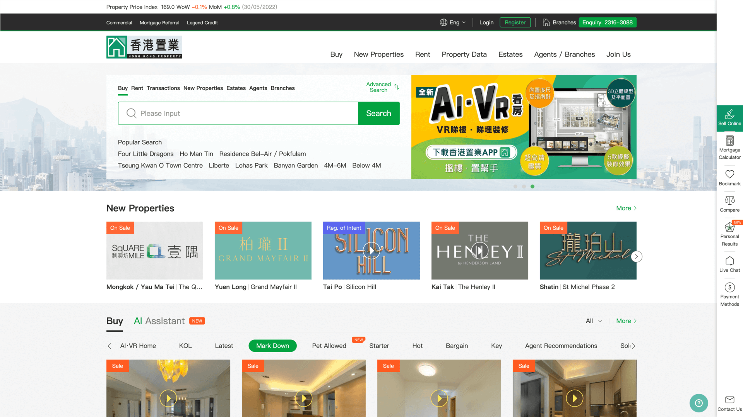Switch search to Agents tab
Screen dimensions: 743x417
pyautogui.click(x=258, y=88)
